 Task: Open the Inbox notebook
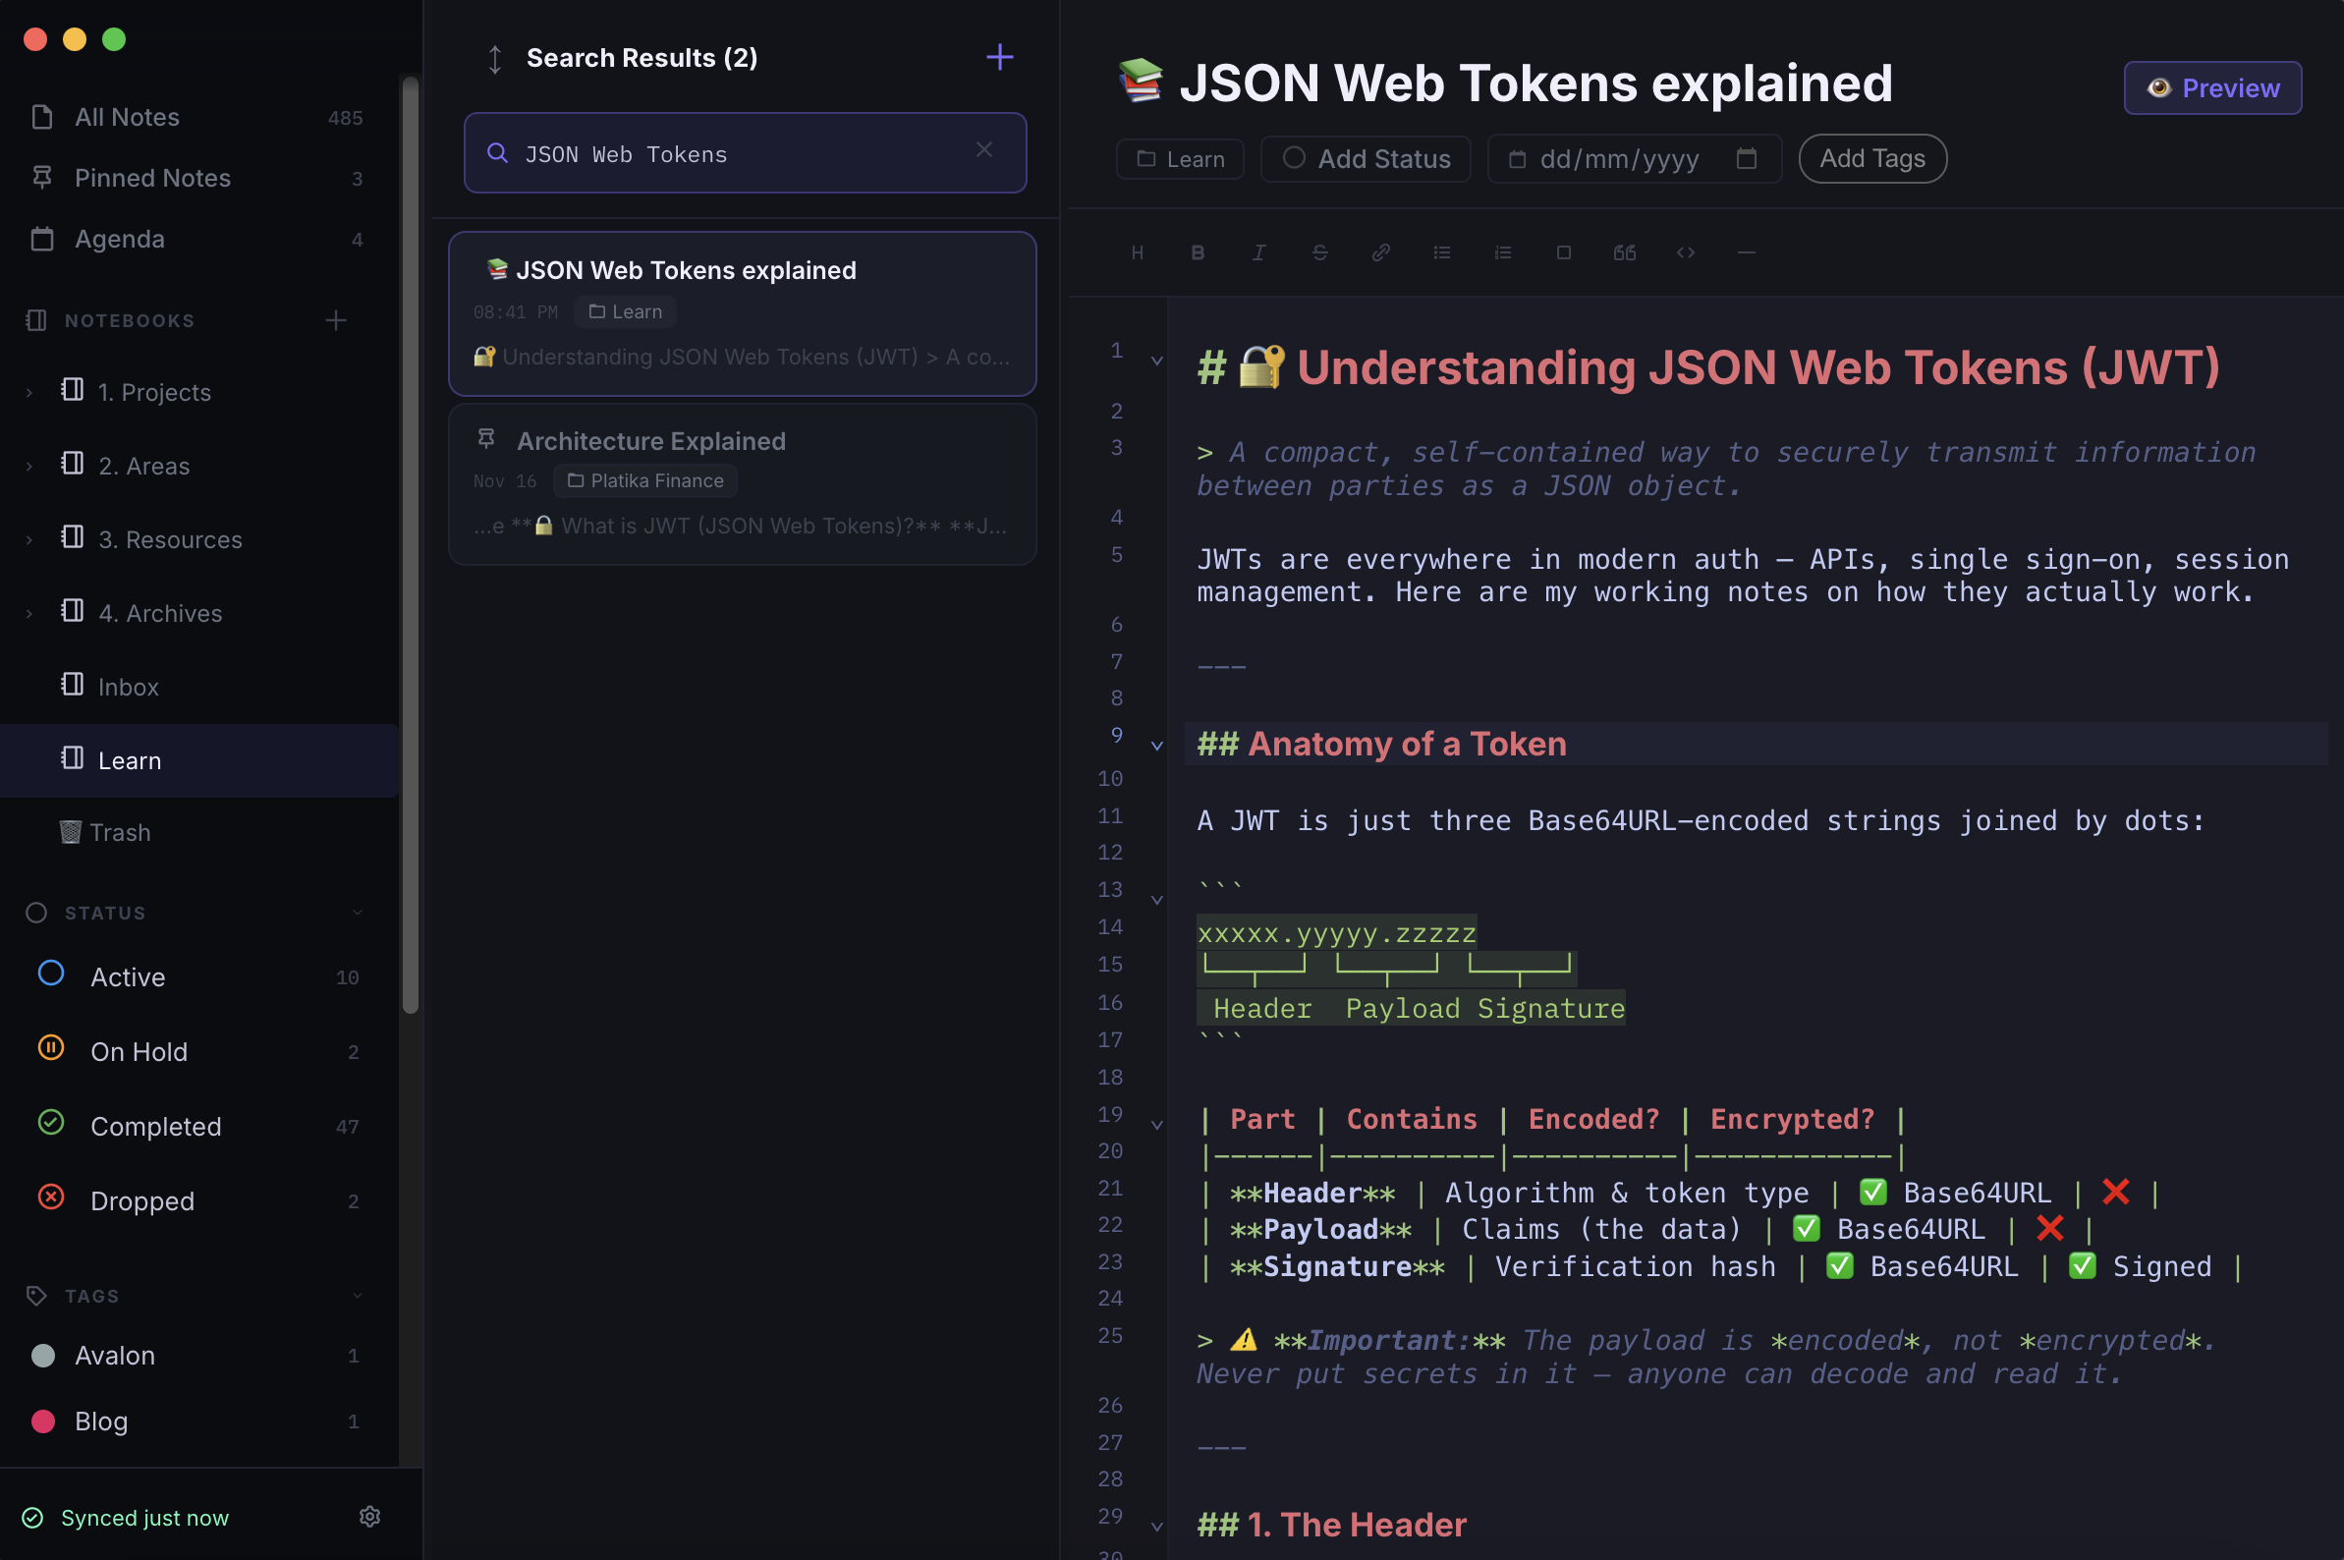point(199,687)
